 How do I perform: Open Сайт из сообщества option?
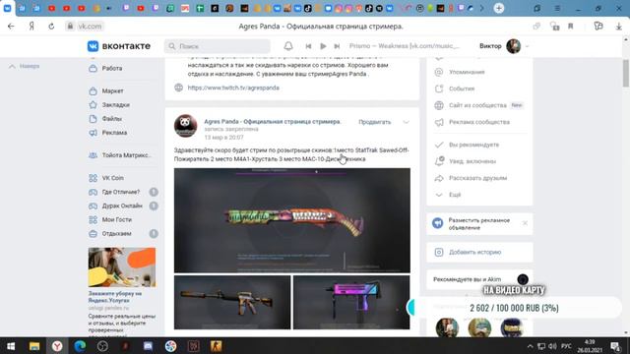tap(478, 105)
